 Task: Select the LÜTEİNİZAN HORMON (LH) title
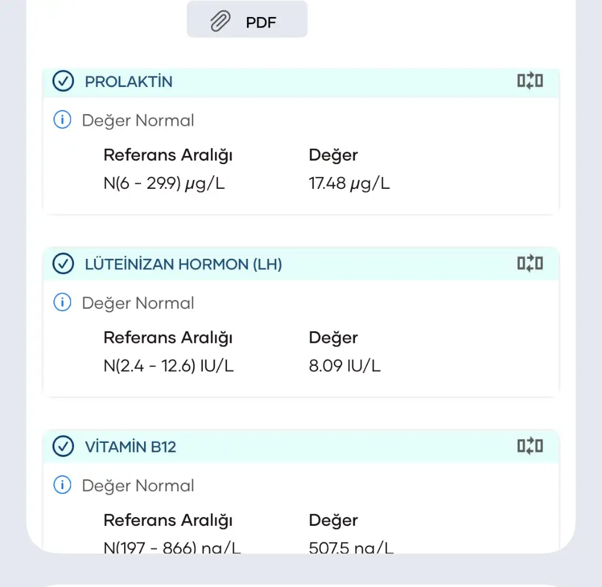coord(183,265)
